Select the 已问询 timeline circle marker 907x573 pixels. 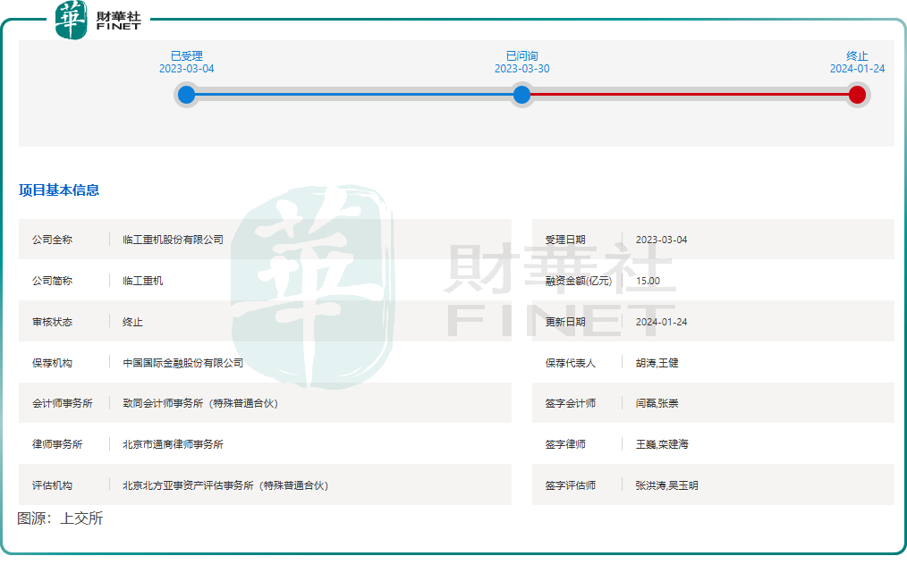pyautogui.click(x=521, y=95)
